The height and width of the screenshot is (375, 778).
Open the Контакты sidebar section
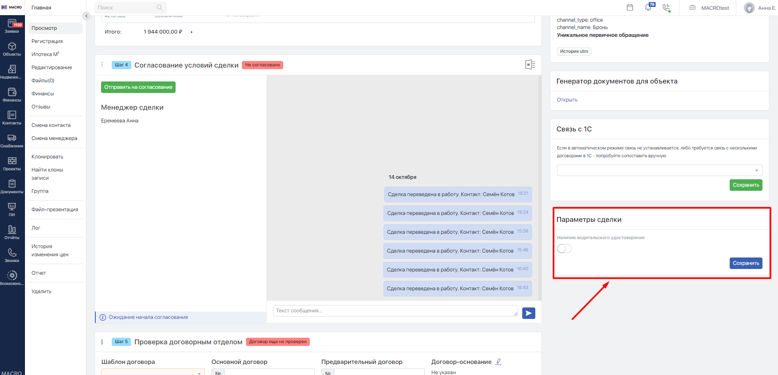(12, 117)
